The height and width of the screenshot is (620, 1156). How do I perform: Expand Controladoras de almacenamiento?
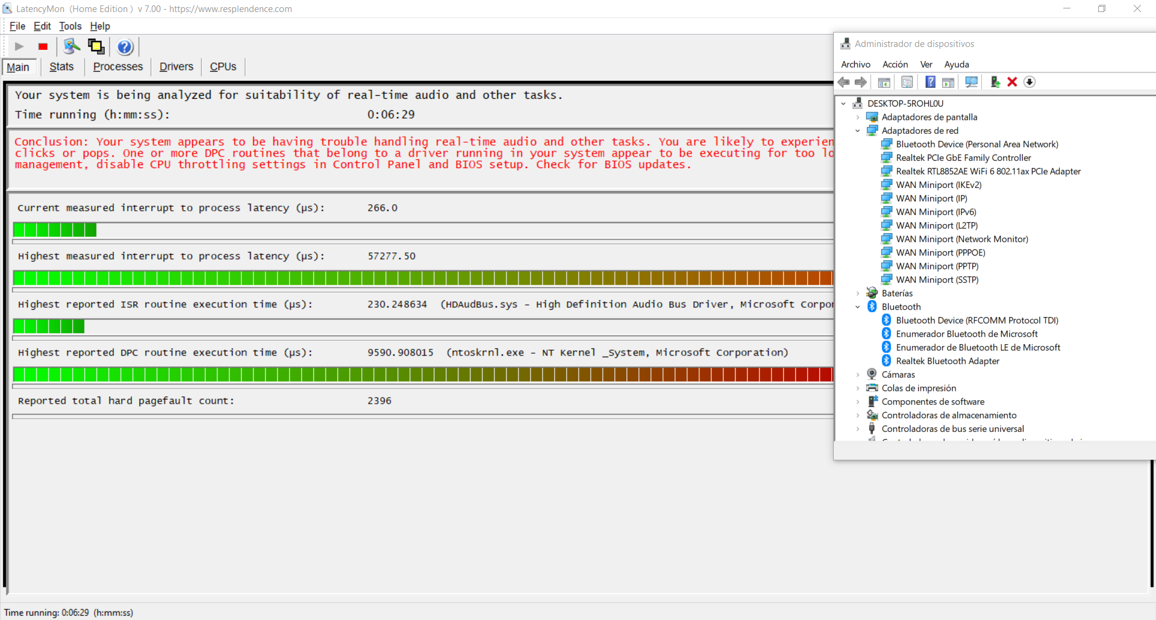pos(858,415)
